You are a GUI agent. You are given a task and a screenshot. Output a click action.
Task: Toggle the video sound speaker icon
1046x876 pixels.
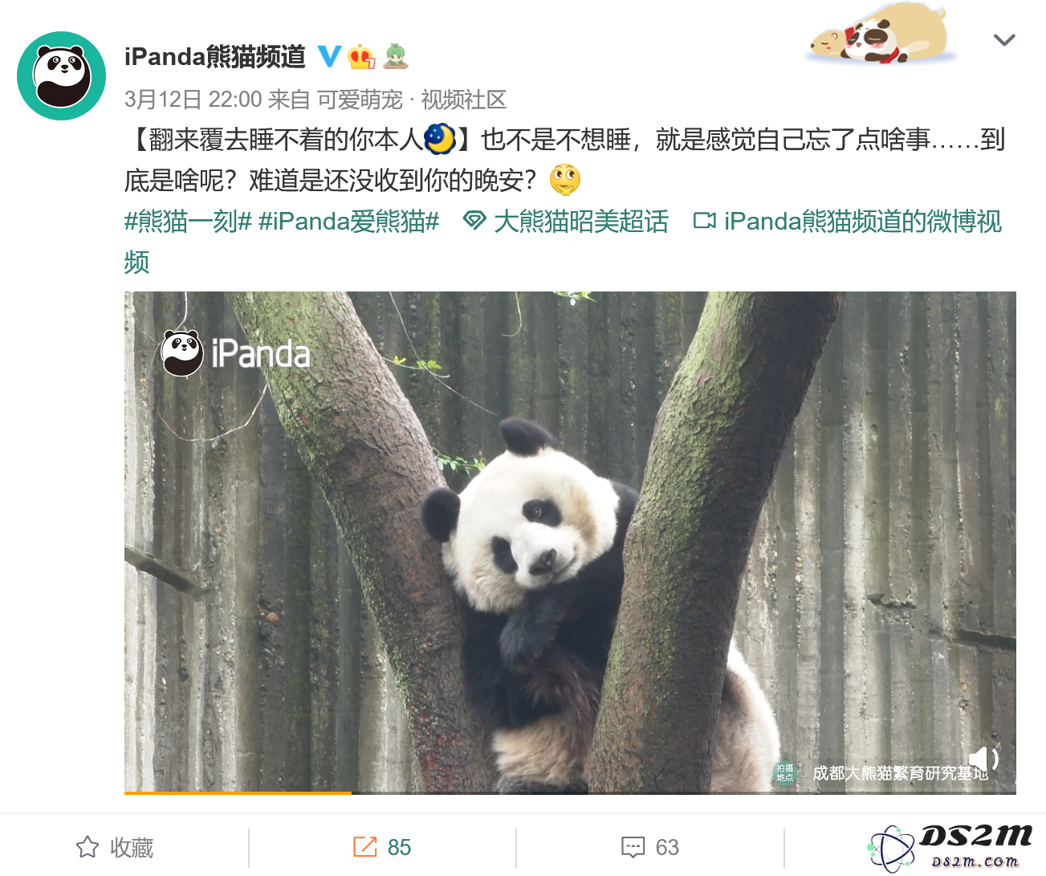[x=983, y=759]
